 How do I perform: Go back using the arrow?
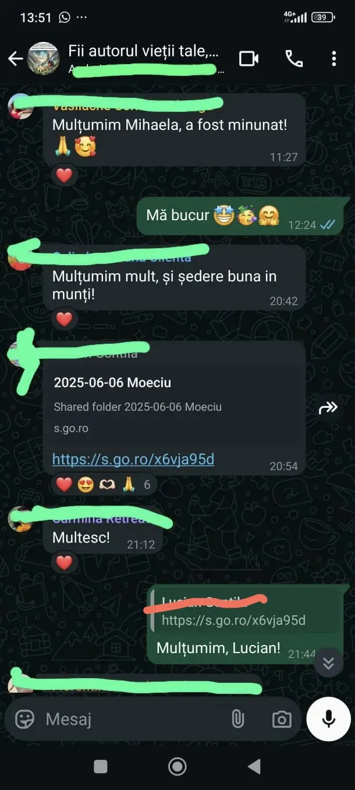(15, 58)
